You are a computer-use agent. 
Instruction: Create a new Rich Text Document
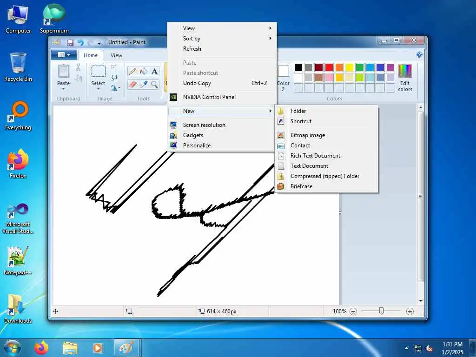327,156
